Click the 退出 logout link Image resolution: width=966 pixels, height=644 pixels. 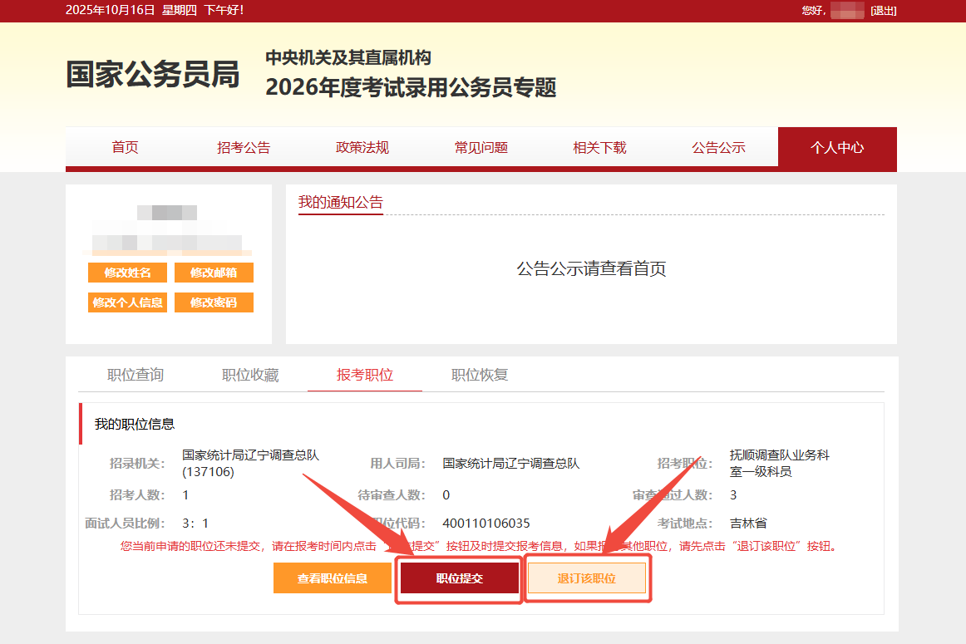point(883,10)
